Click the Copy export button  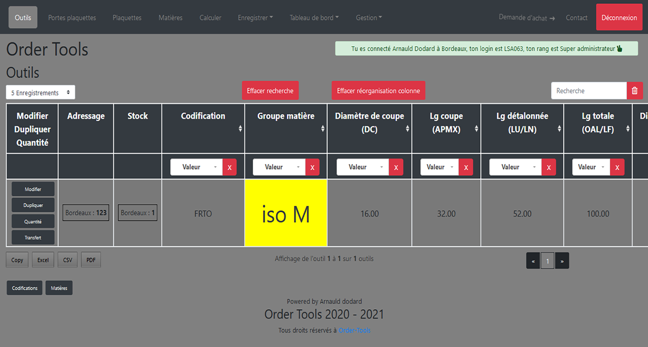coord(17,260)
